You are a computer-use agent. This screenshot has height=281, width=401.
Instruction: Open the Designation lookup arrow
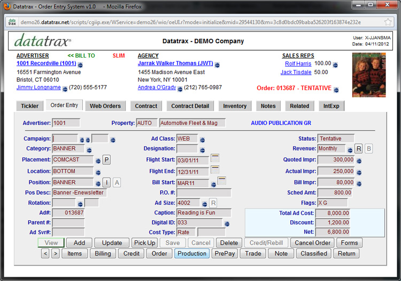202,150
